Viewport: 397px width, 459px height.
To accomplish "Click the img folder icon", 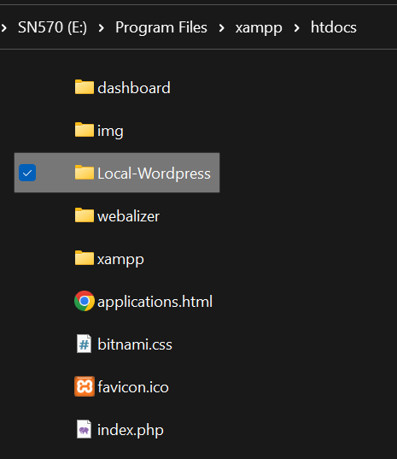I will pos(85,130).
